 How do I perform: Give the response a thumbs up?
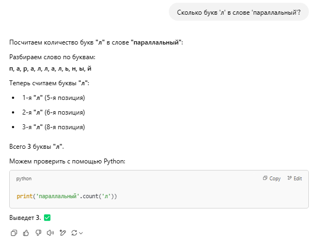(x=26, y=233)
